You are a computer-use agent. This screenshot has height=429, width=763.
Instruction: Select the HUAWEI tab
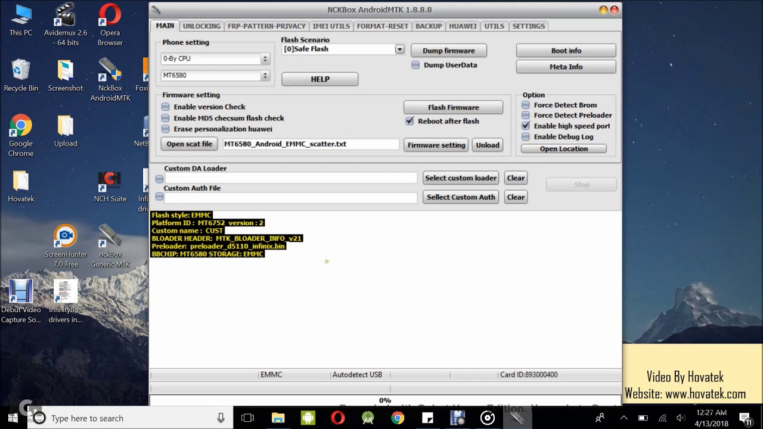[x=463, y=26]
